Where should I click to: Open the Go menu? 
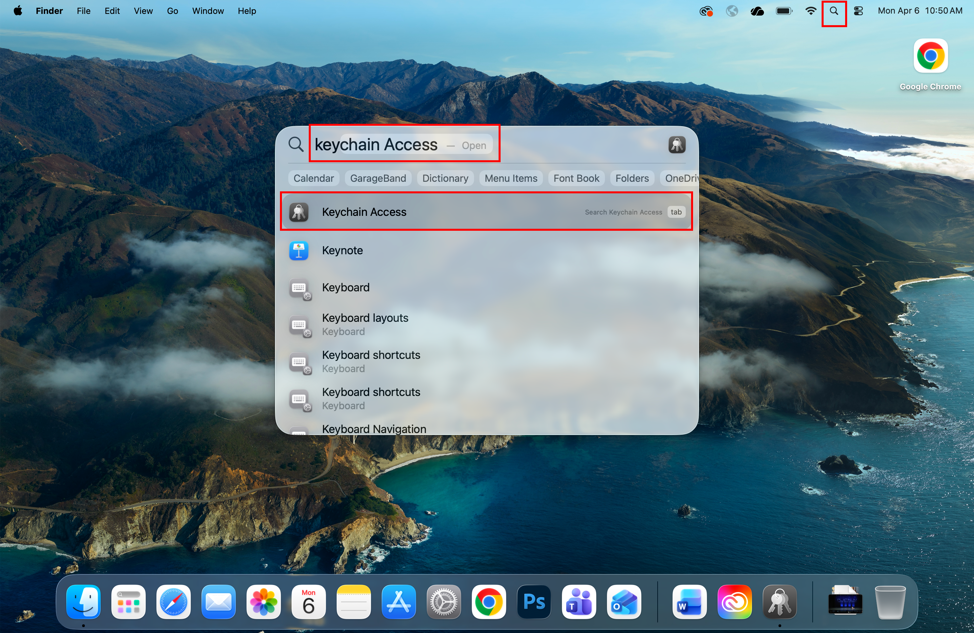click(x=172, y=11)
